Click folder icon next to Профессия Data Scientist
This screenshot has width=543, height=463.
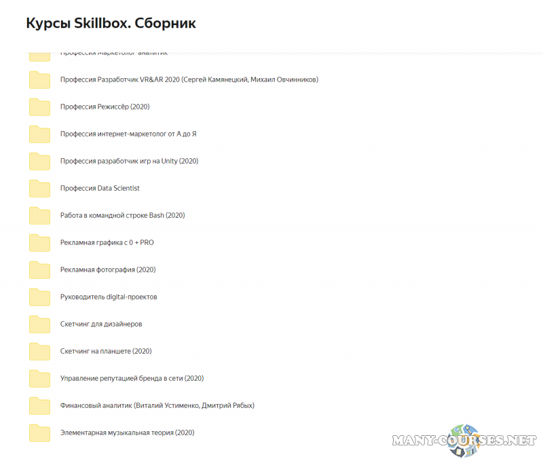coord(39,189)
